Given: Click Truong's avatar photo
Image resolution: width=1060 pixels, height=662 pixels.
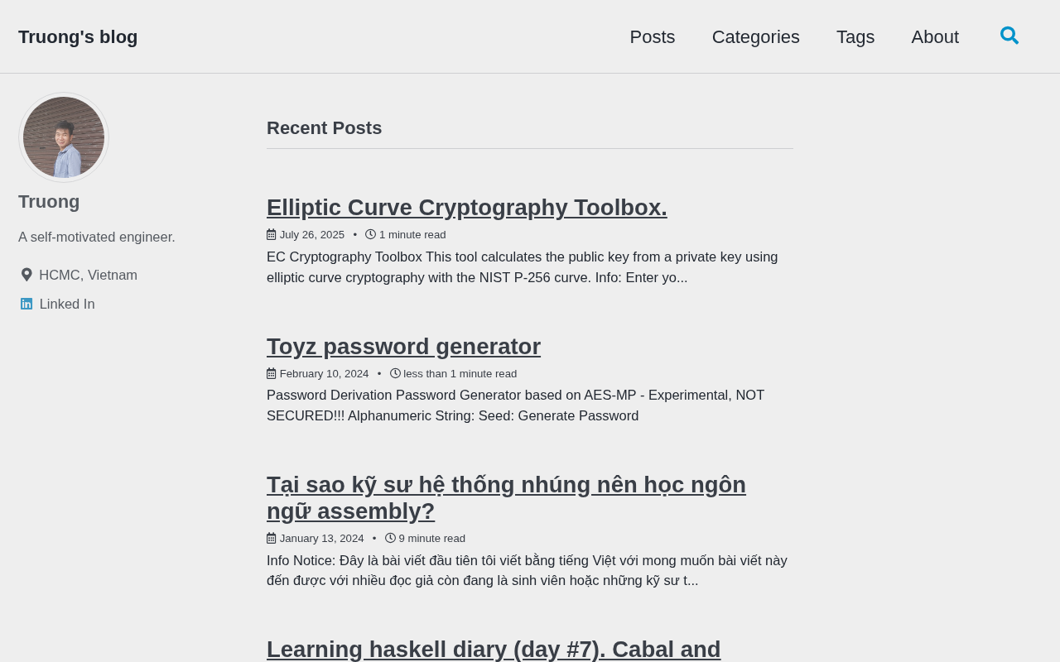Looking at the screenshot, I should pos(64,137).
